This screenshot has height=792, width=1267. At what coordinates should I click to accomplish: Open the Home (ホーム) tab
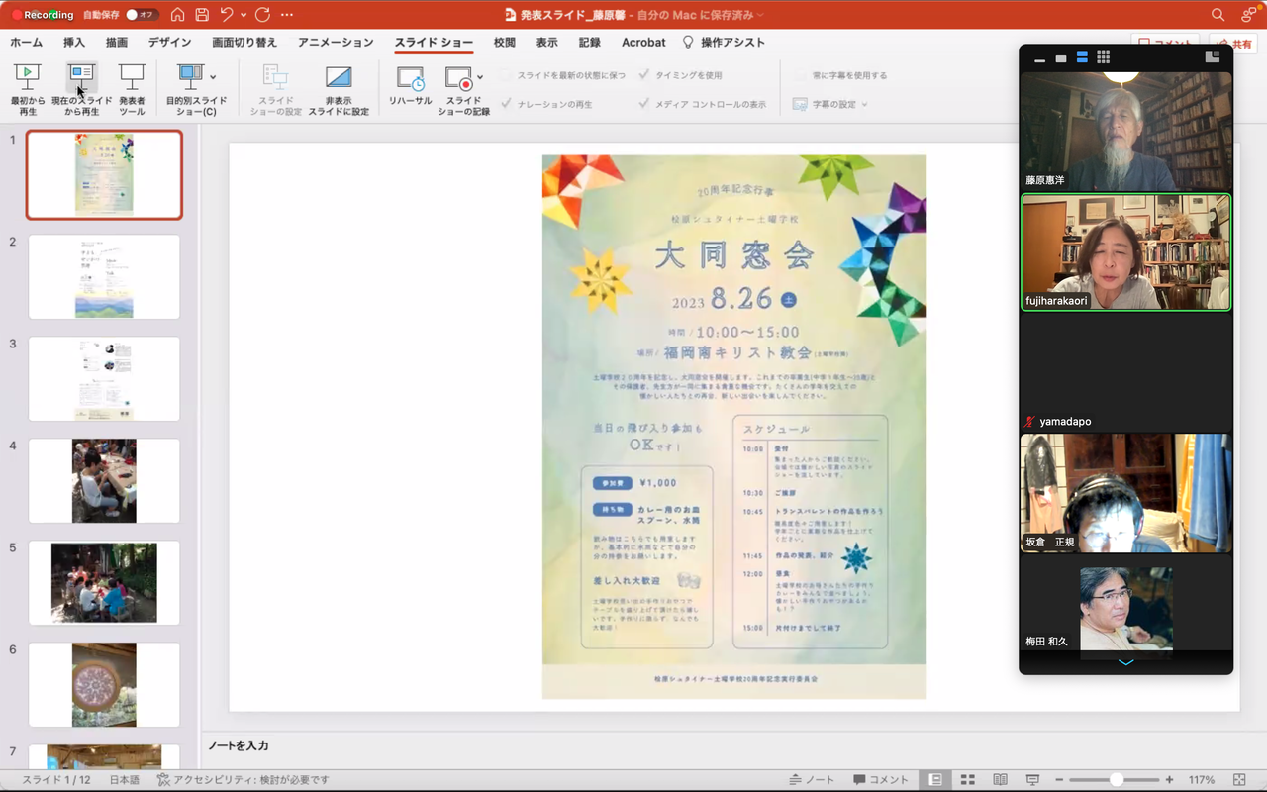(27, 43)
